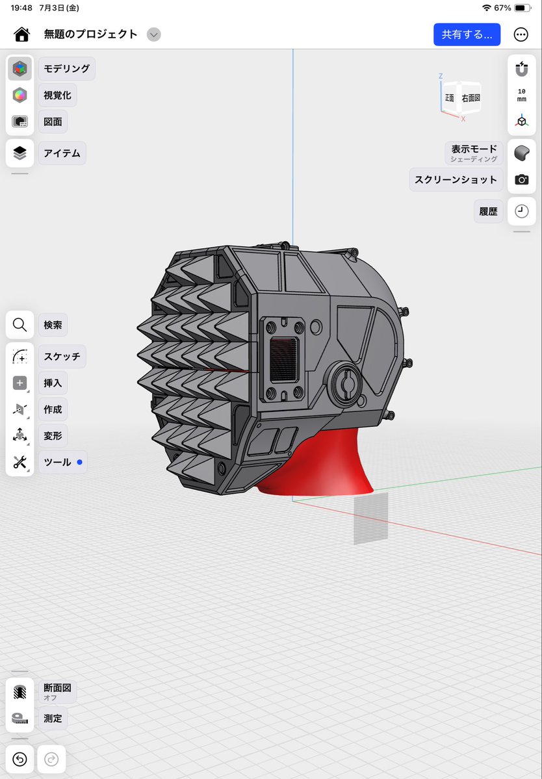The width and height of the screenshot is (542, 779).
Task: Select the Drawing workspace icon
Action: tap(20, 121)
